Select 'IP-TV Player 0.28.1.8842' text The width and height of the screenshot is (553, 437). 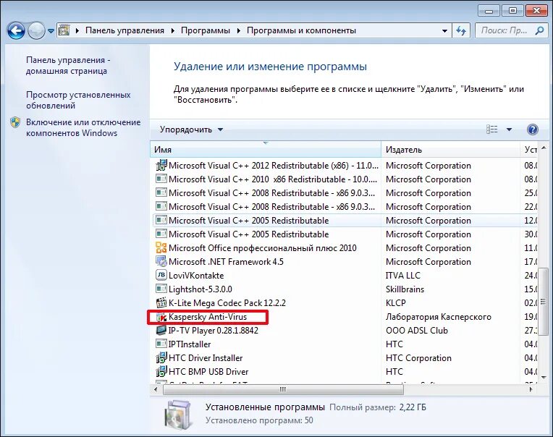click(x=214, y=331)
